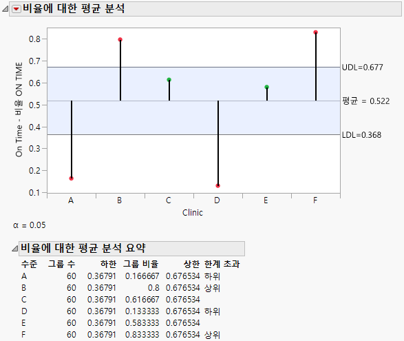This screenshot has height=341, width=404.
Task: Click the 그룹 수 column header
Action: [x=61, y=264]
